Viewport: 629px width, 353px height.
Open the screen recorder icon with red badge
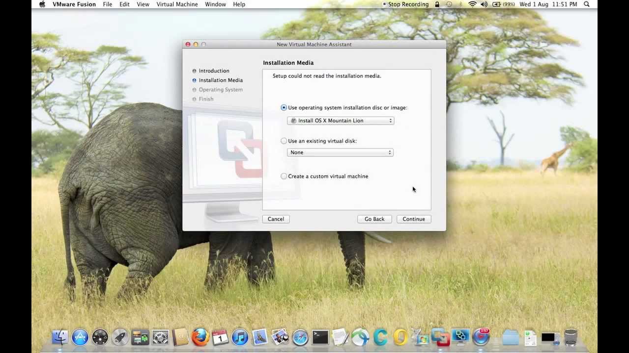[x=481, y=337]
